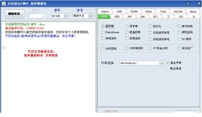
Task: Select the 分析电话本 radio option
Action: (x=134, y=48)
